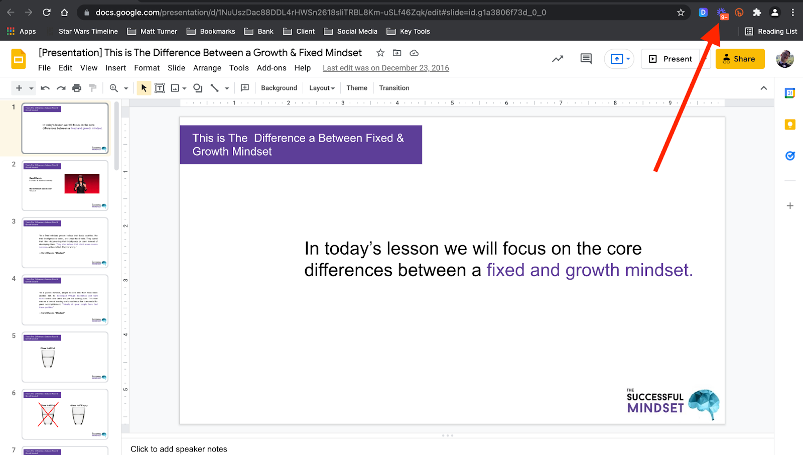This screenshot has width=803, height=455.
Task: Open the Google account avatar
Action: click(785, 59)
